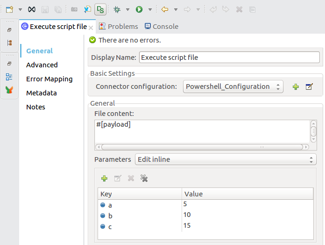Image resolution: width=325 pixels, height=245 pixels.
Task: Switch to the Problems tab
Action: (x=119, y=27)
